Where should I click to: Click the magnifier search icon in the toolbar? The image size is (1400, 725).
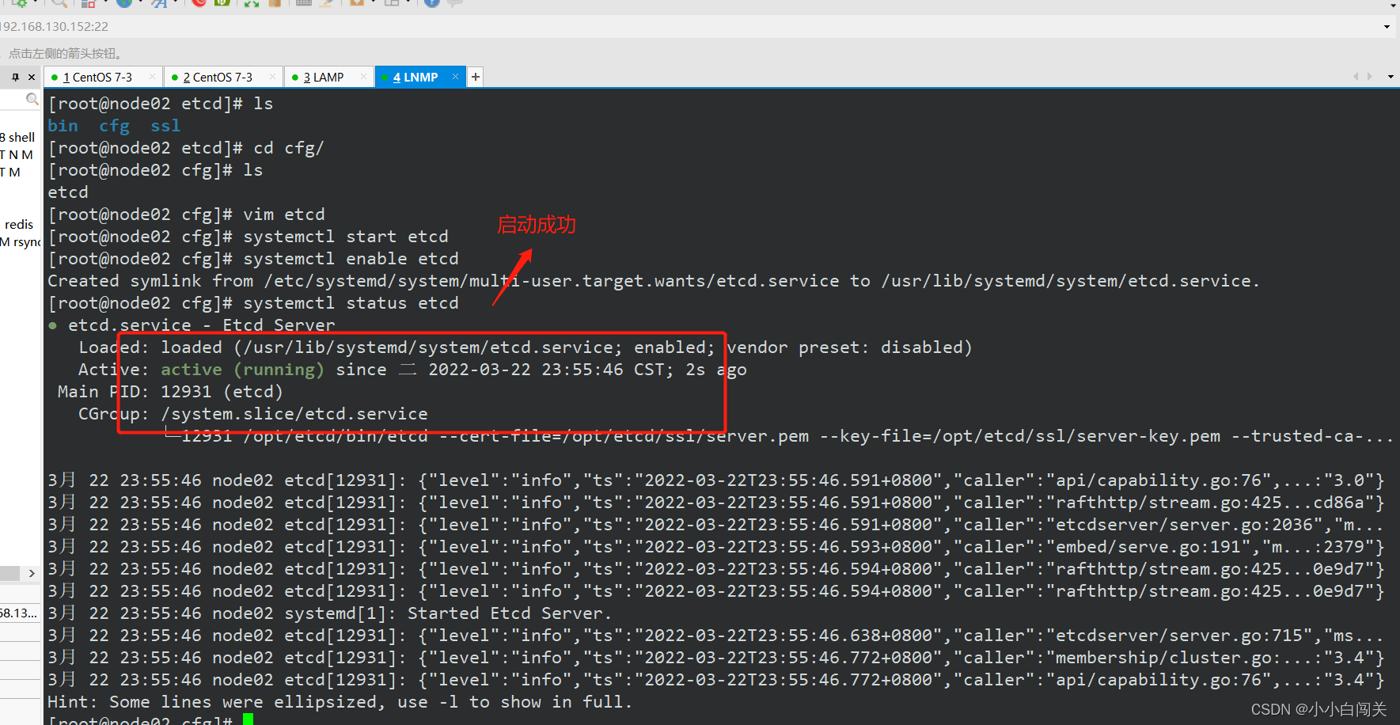click(59, 3)
